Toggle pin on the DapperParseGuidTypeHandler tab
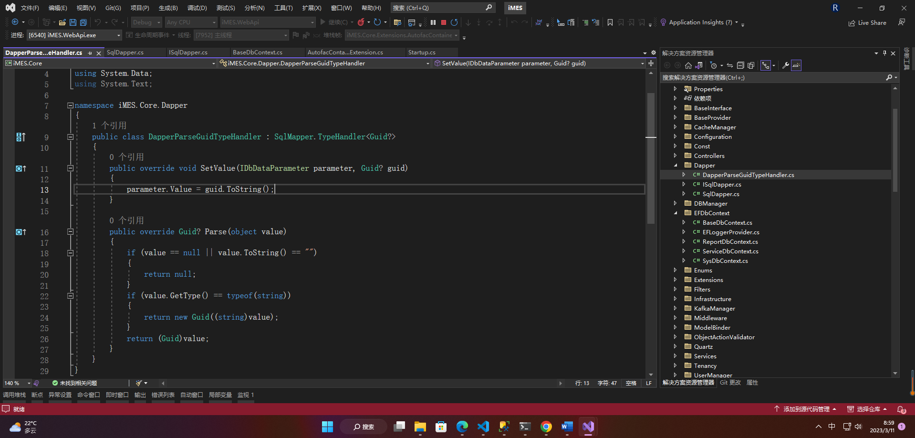Viewport: 915px width, 438px height. [x=90, y=53]
